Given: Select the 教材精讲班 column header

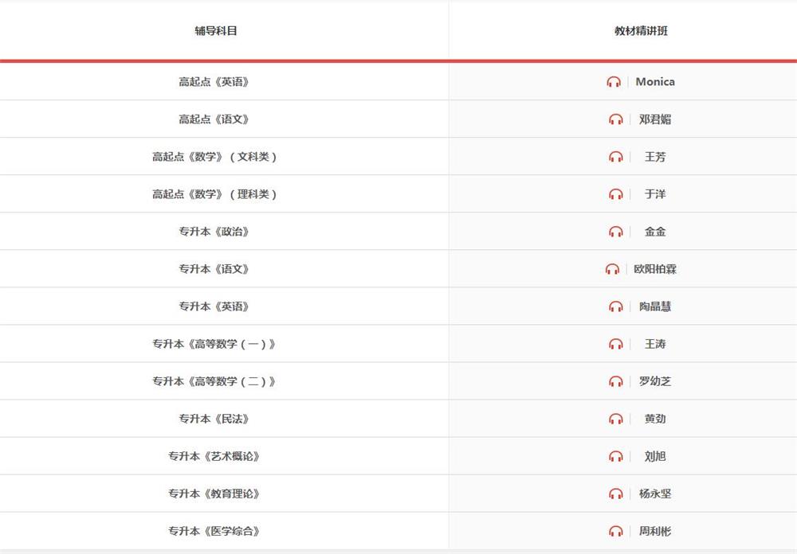Looking at the screenshot, I should 641,31.
